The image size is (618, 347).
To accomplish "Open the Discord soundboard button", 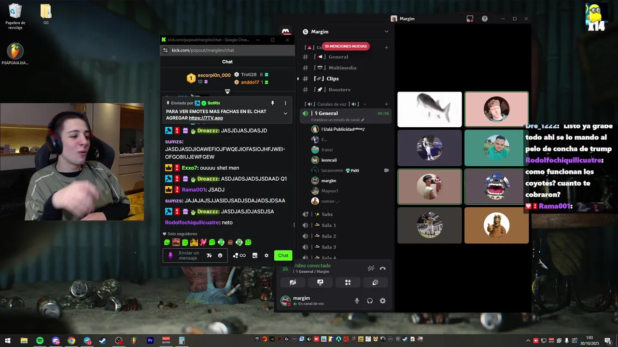I will 375,282.
